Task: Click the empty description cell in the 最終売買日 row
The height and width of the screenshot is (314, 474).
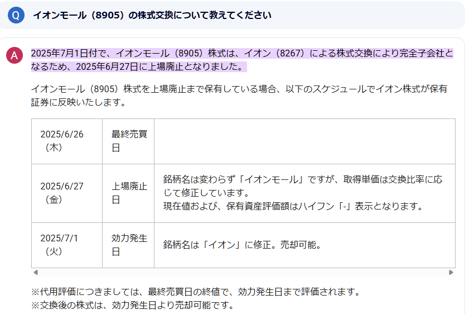Action: (x=304, y=141)
